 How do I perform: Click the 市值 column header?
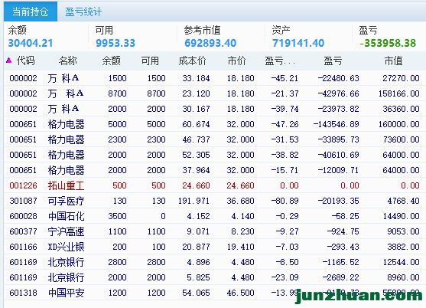pos(393,61)
